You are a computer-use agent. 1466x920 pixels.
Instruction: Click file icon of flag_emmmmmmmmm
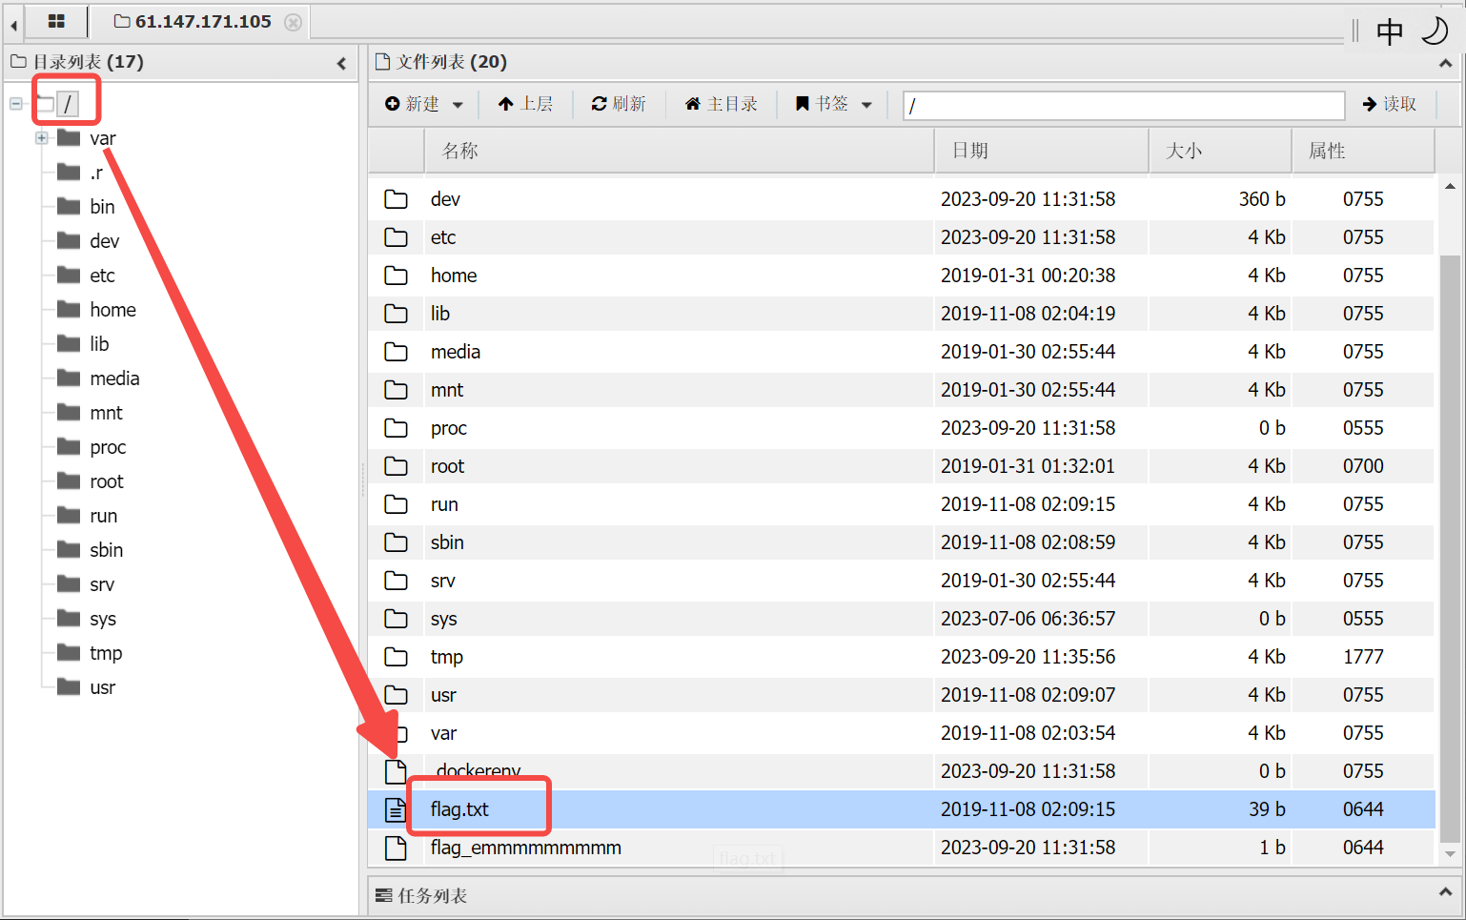click(x=396, y=848)
